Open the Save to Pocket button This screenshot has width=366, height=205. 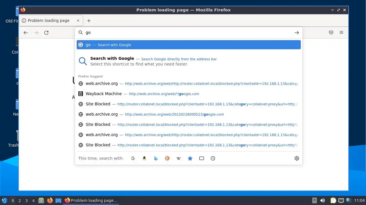click(331, 32)
